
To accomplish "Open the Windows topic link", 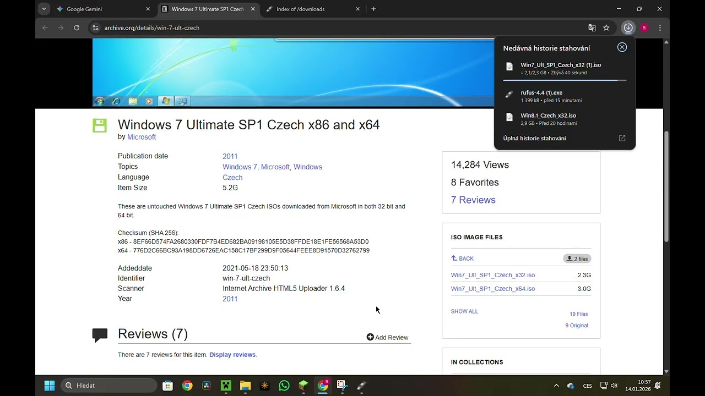I will coord(307,167).
